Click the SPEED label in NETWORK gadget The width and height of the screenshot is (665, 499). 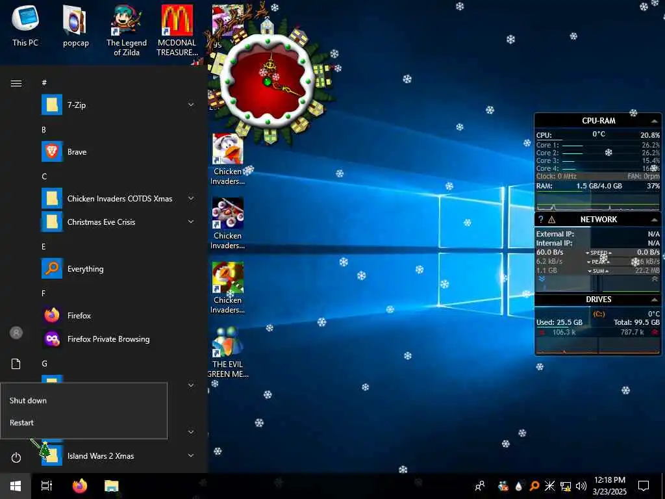coord(598,253)
